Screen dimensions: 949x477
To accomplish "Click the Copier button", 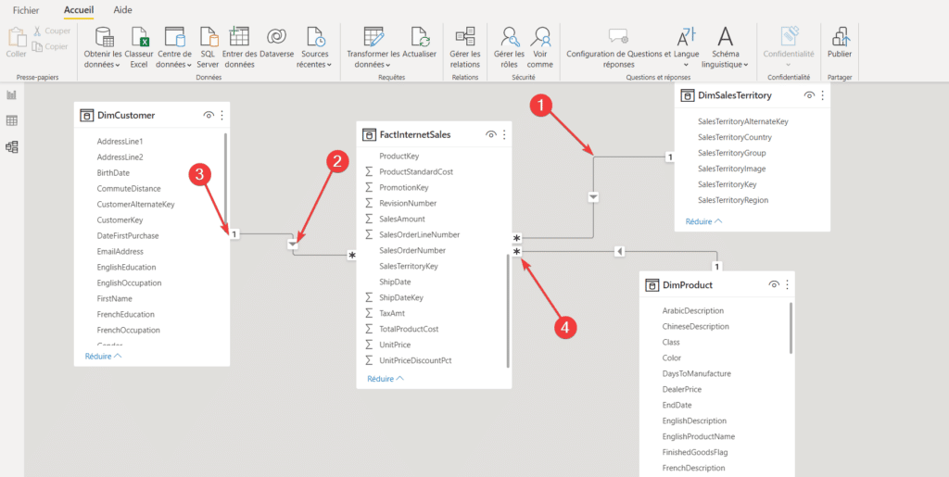I will [x=50, y=46].
